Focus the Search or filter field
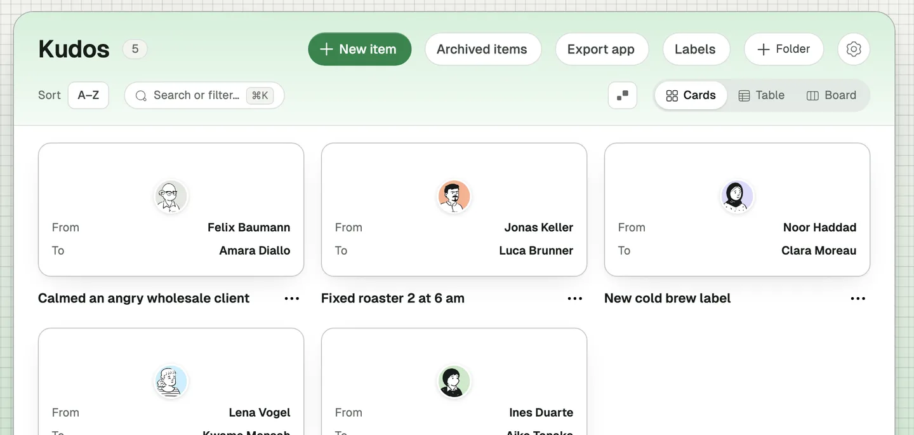 pos(204,95)
